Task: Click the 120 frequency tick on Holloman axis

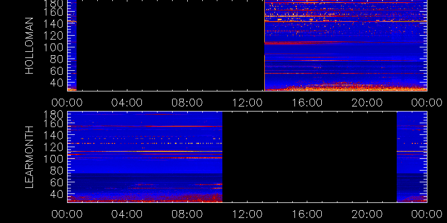Action: 53,36
